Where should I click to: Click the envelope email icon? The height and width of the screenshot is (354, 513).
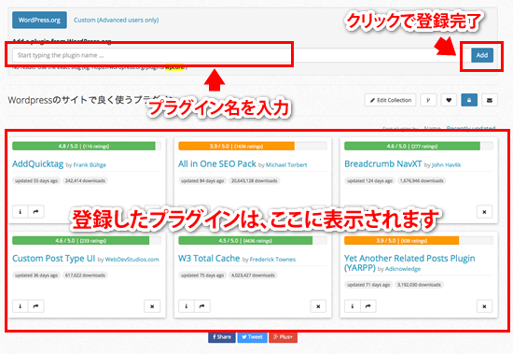[x=490, y=100]
